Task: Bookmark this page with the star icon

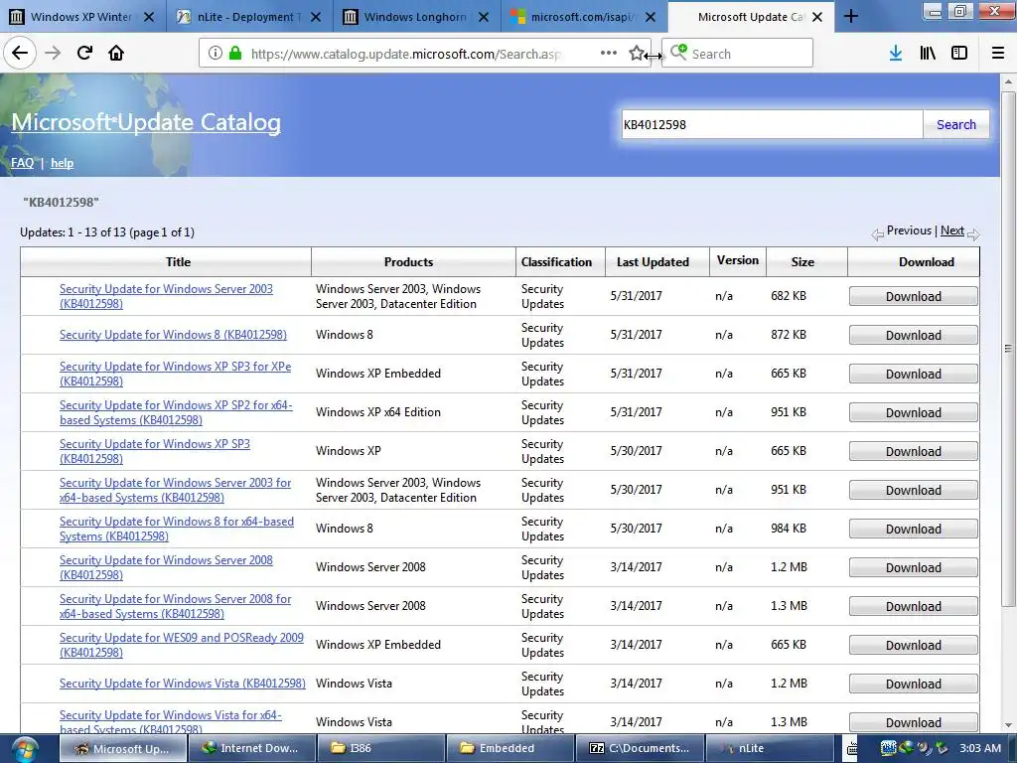Action: [637, 54]
